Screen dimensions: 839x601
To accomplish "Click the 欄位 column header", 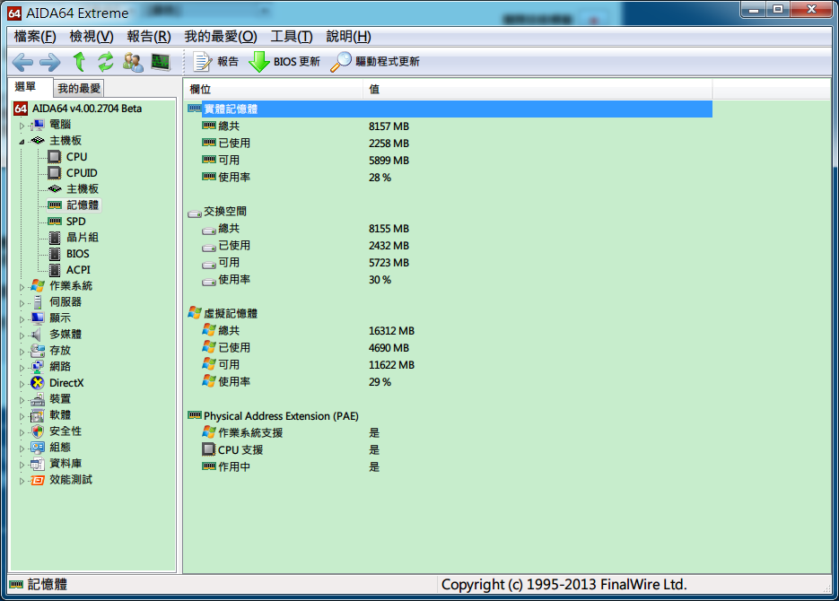I will coord(273,89).
